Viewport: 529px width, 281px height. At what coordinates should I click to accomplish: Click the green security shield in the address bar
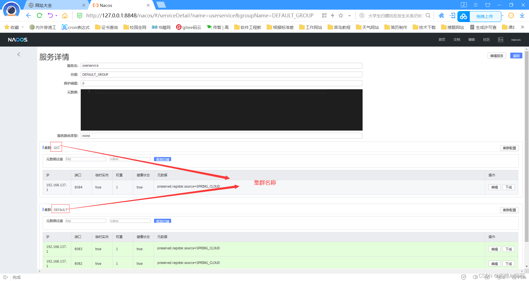click(80, 16)
